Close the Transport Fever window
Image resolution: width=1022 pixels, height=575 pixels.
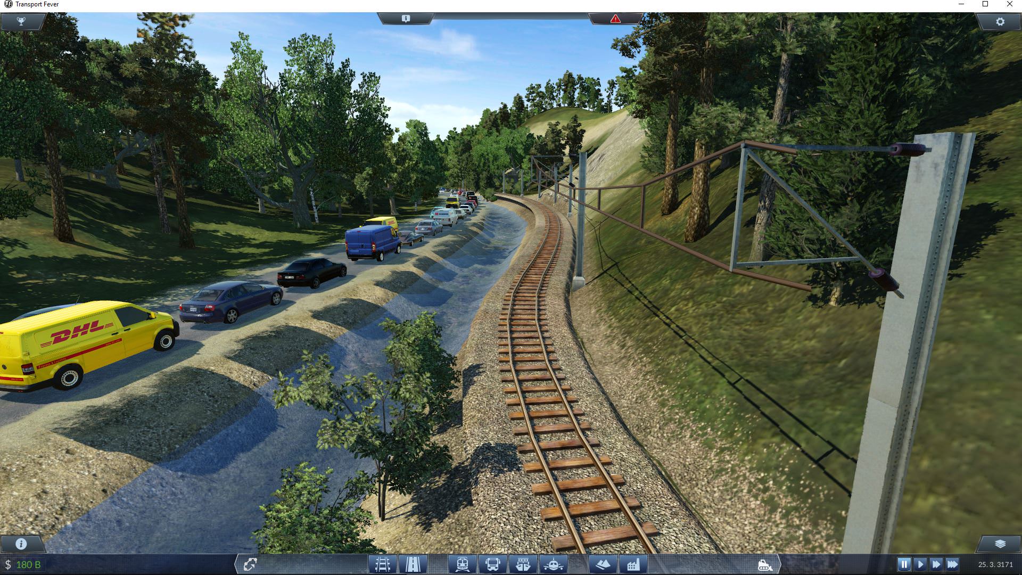[x=1010, y=4]
